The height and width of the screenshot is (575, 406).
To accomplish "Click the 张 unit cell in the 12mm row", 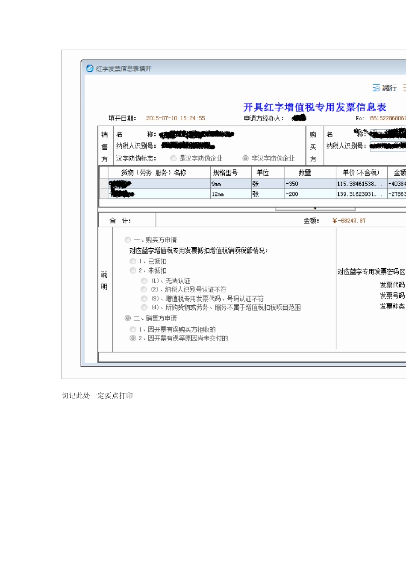I will 268,194.
